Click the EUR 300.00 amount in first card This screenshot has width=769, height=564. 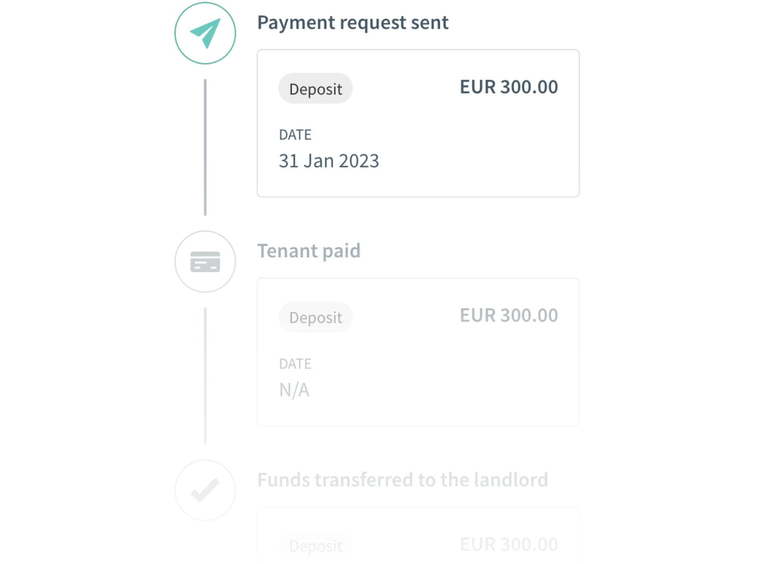[x=509, y=87]
